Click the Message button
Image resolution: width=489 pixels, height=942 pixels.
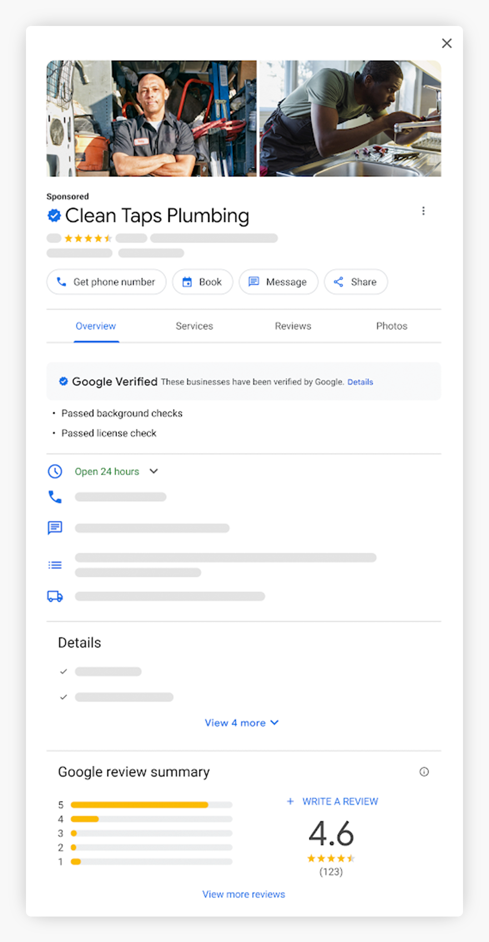pos(279,282)
